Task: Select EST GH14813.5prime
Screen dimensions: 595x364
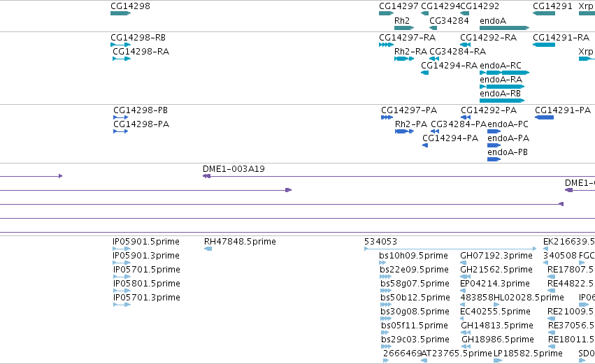Action: (x=466, y=333)
